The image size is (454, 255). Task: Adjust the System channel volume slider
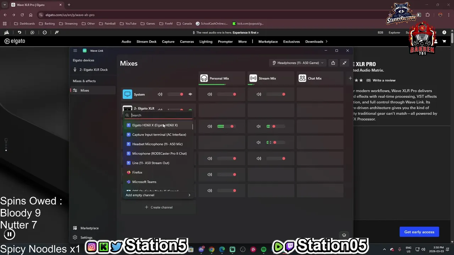pos(176,94)
